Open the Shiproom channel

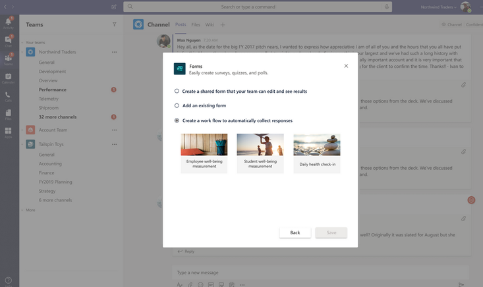pos(49,108)
